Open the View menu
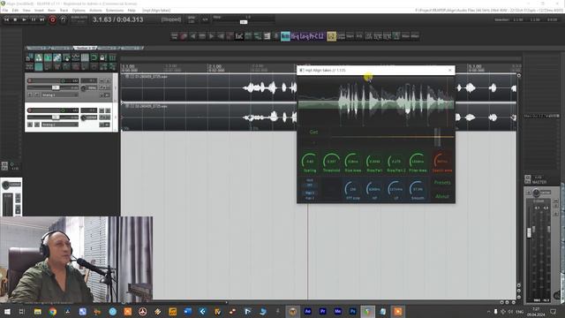This screenshot has width=565, height=318. coord(26,11)
